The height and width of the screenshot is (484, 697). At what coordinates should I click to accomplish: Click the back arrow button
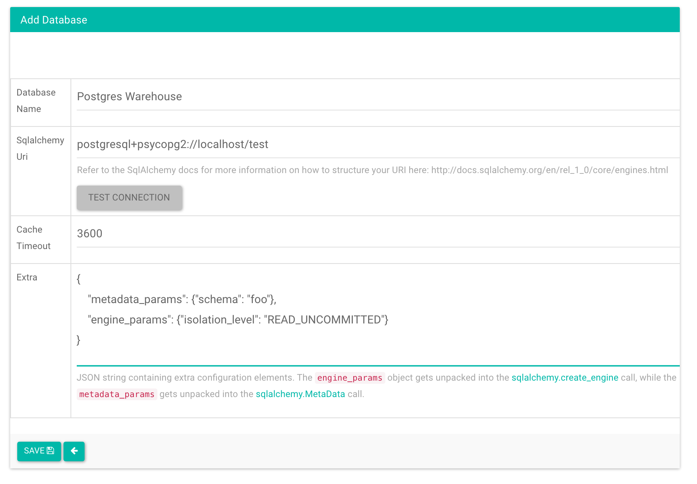pos(74,451)
